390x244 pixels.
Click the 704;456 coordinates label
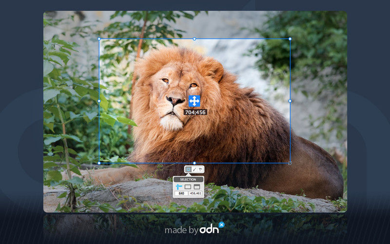pos(195,112)
